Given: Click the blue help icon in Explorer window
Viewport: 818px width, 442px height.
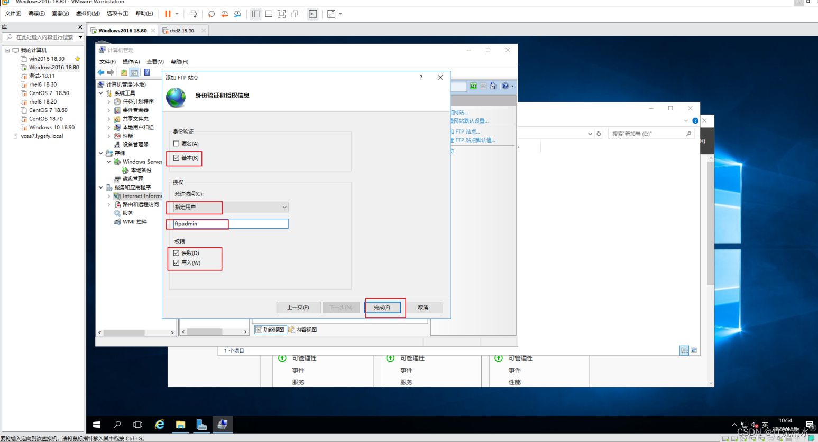Looking at the screenshot, I should coord(695,121).
